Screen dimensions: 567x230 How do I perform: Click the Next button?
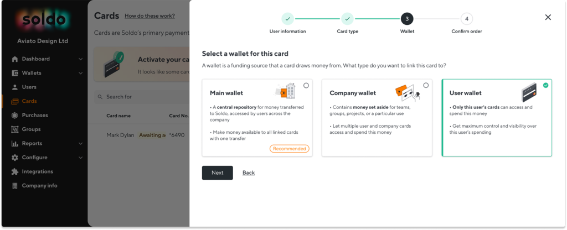217,172
